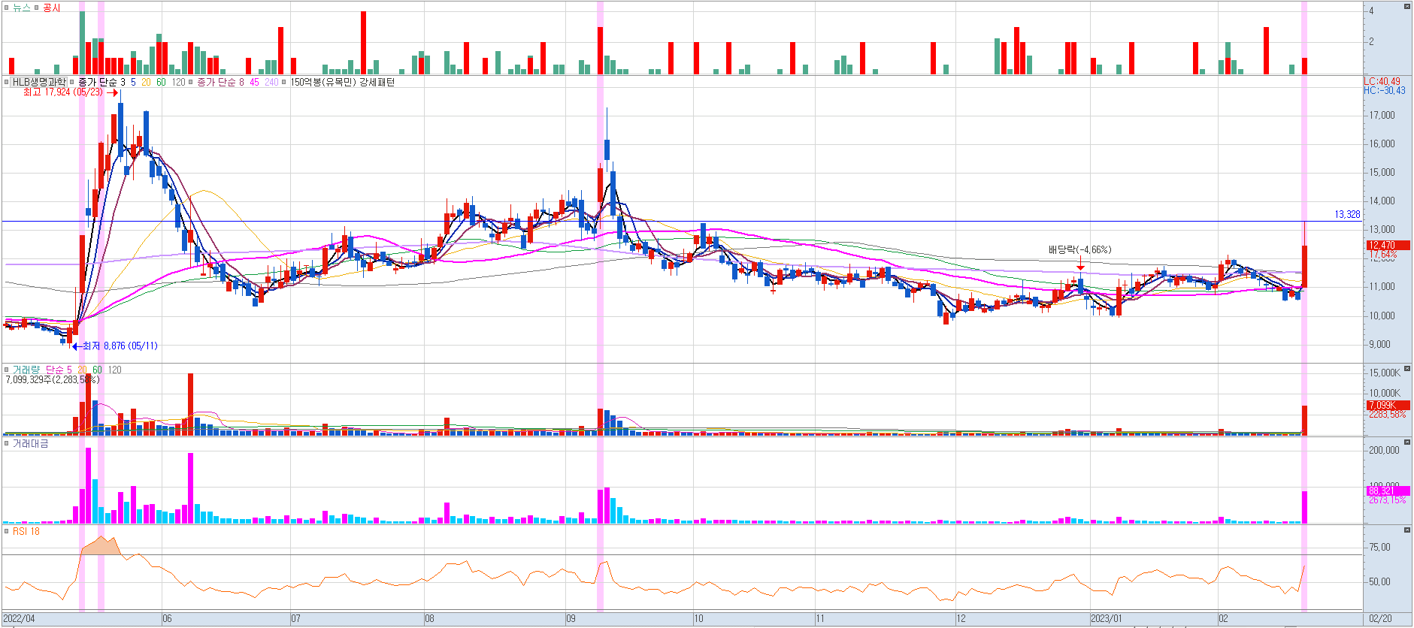
Task: Click the square marker beside 뉴스 legend
Action: coord(7,8)
